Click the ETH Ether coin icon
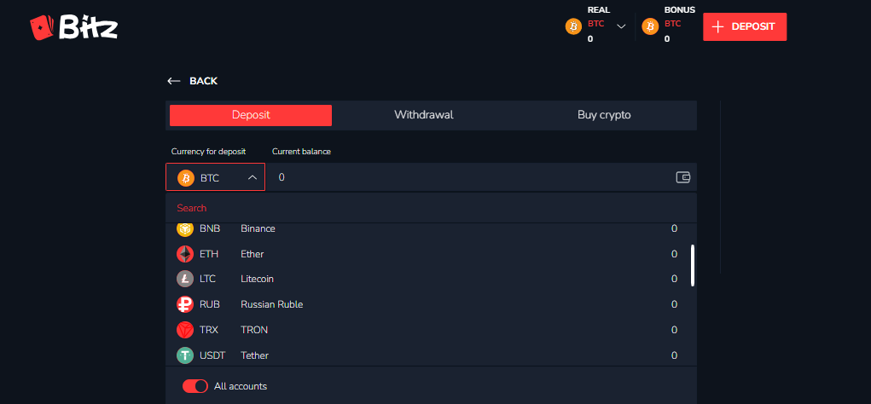The image size is (871, 404). click(185, 254)
